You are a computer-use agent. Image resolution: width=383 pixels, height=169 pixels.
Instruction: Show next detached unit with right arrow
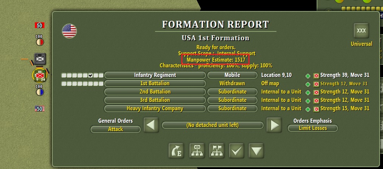pos(274,125)
